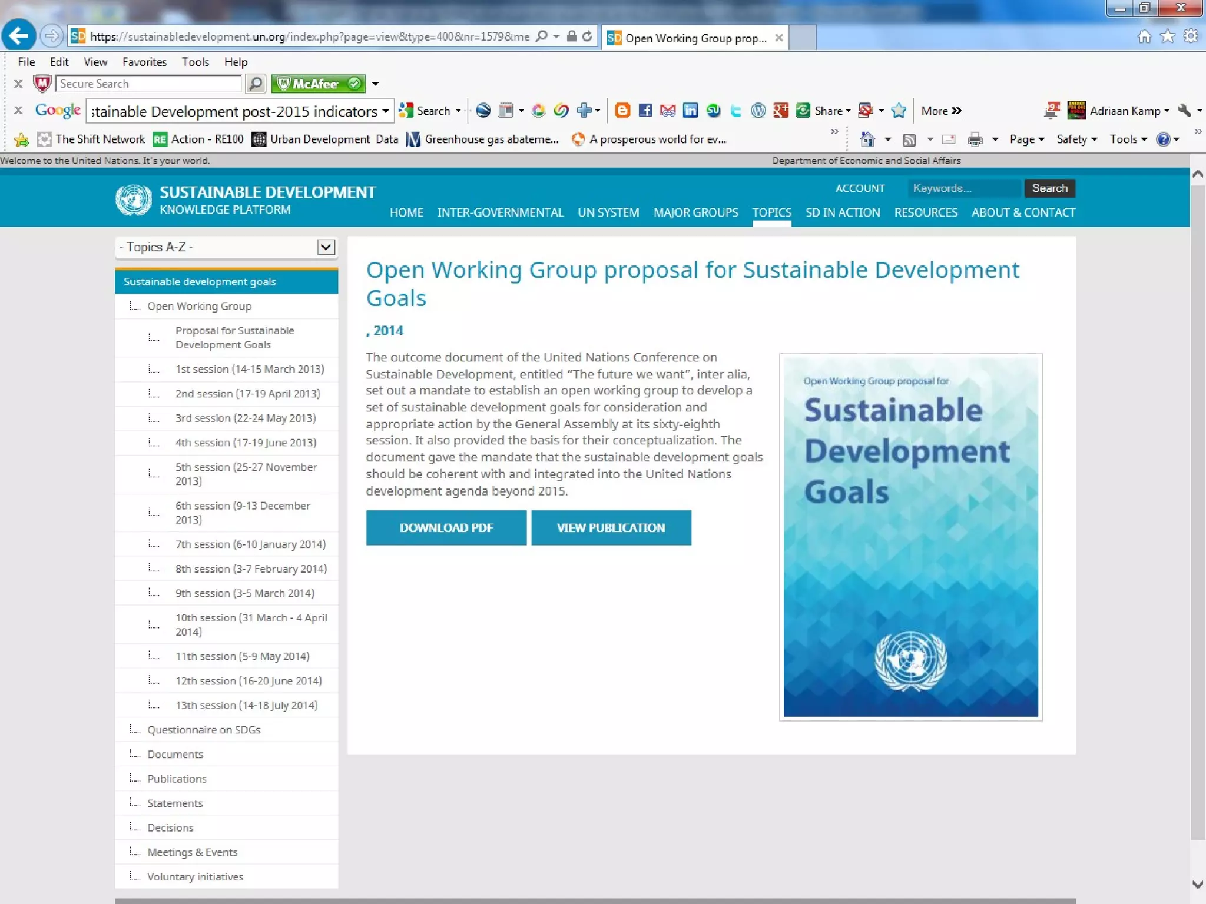Open the Page command bar dropdown
This screenshot has height=904, width=1206.
1027,139
